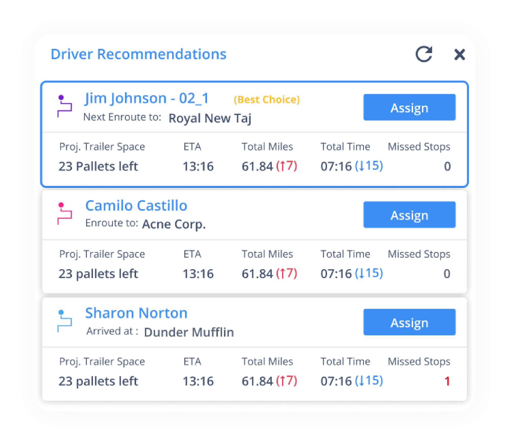Click the Best Choice label
The image size is (511, 447).
(267, 100)
